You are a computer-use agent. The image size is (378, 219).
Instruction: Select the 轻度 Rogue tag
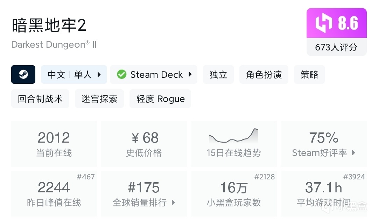coord(160,99)
